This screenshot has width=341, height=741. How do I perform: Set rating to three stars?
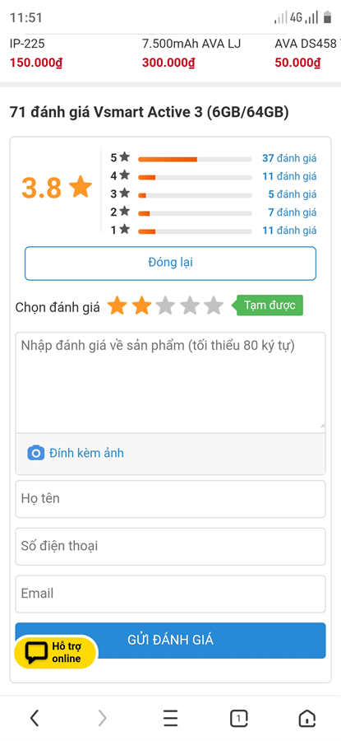[x=165, y=305]
